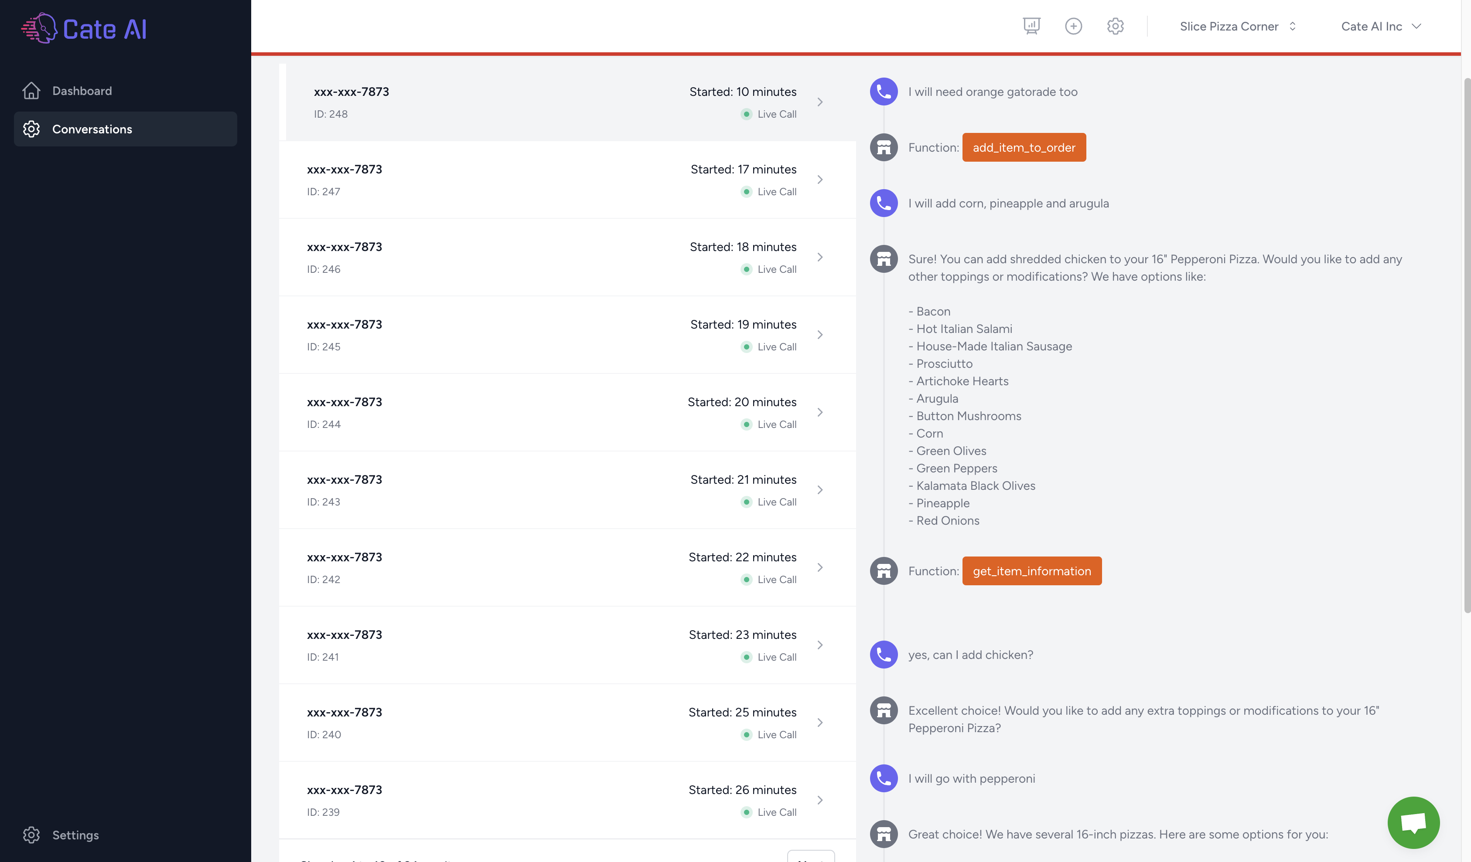Expand chevron for conversation started 18 minutes

[x=820, y=257]
